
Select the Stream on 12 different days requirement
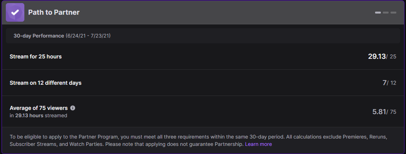(x=46, y=83)
